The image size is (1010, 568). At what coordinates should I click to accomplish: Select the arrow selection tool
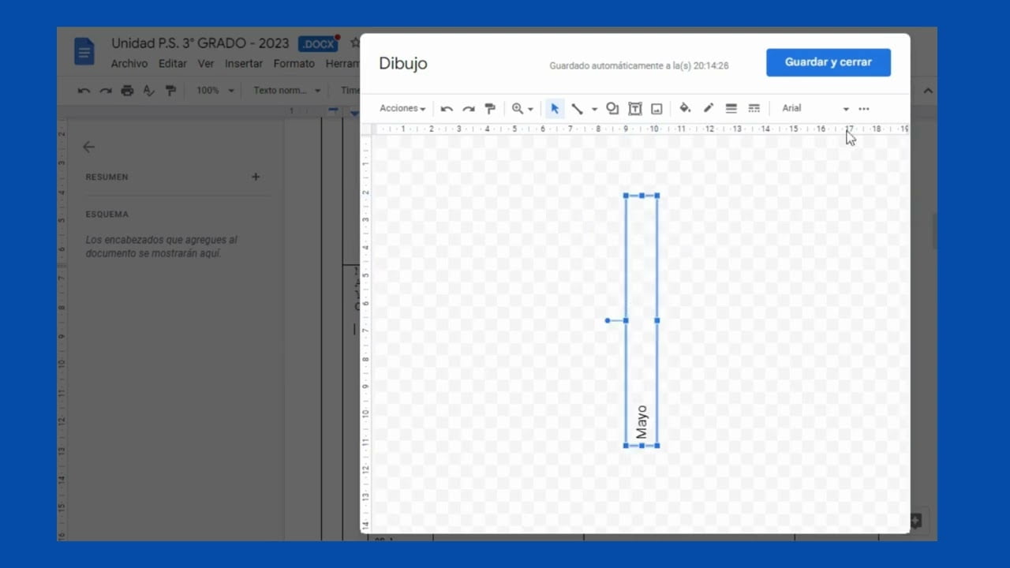(x=555, y=109)
